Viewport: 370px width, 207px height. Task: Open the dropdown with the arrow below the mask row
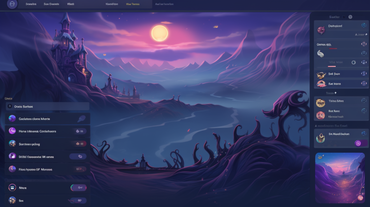point(361,35)
